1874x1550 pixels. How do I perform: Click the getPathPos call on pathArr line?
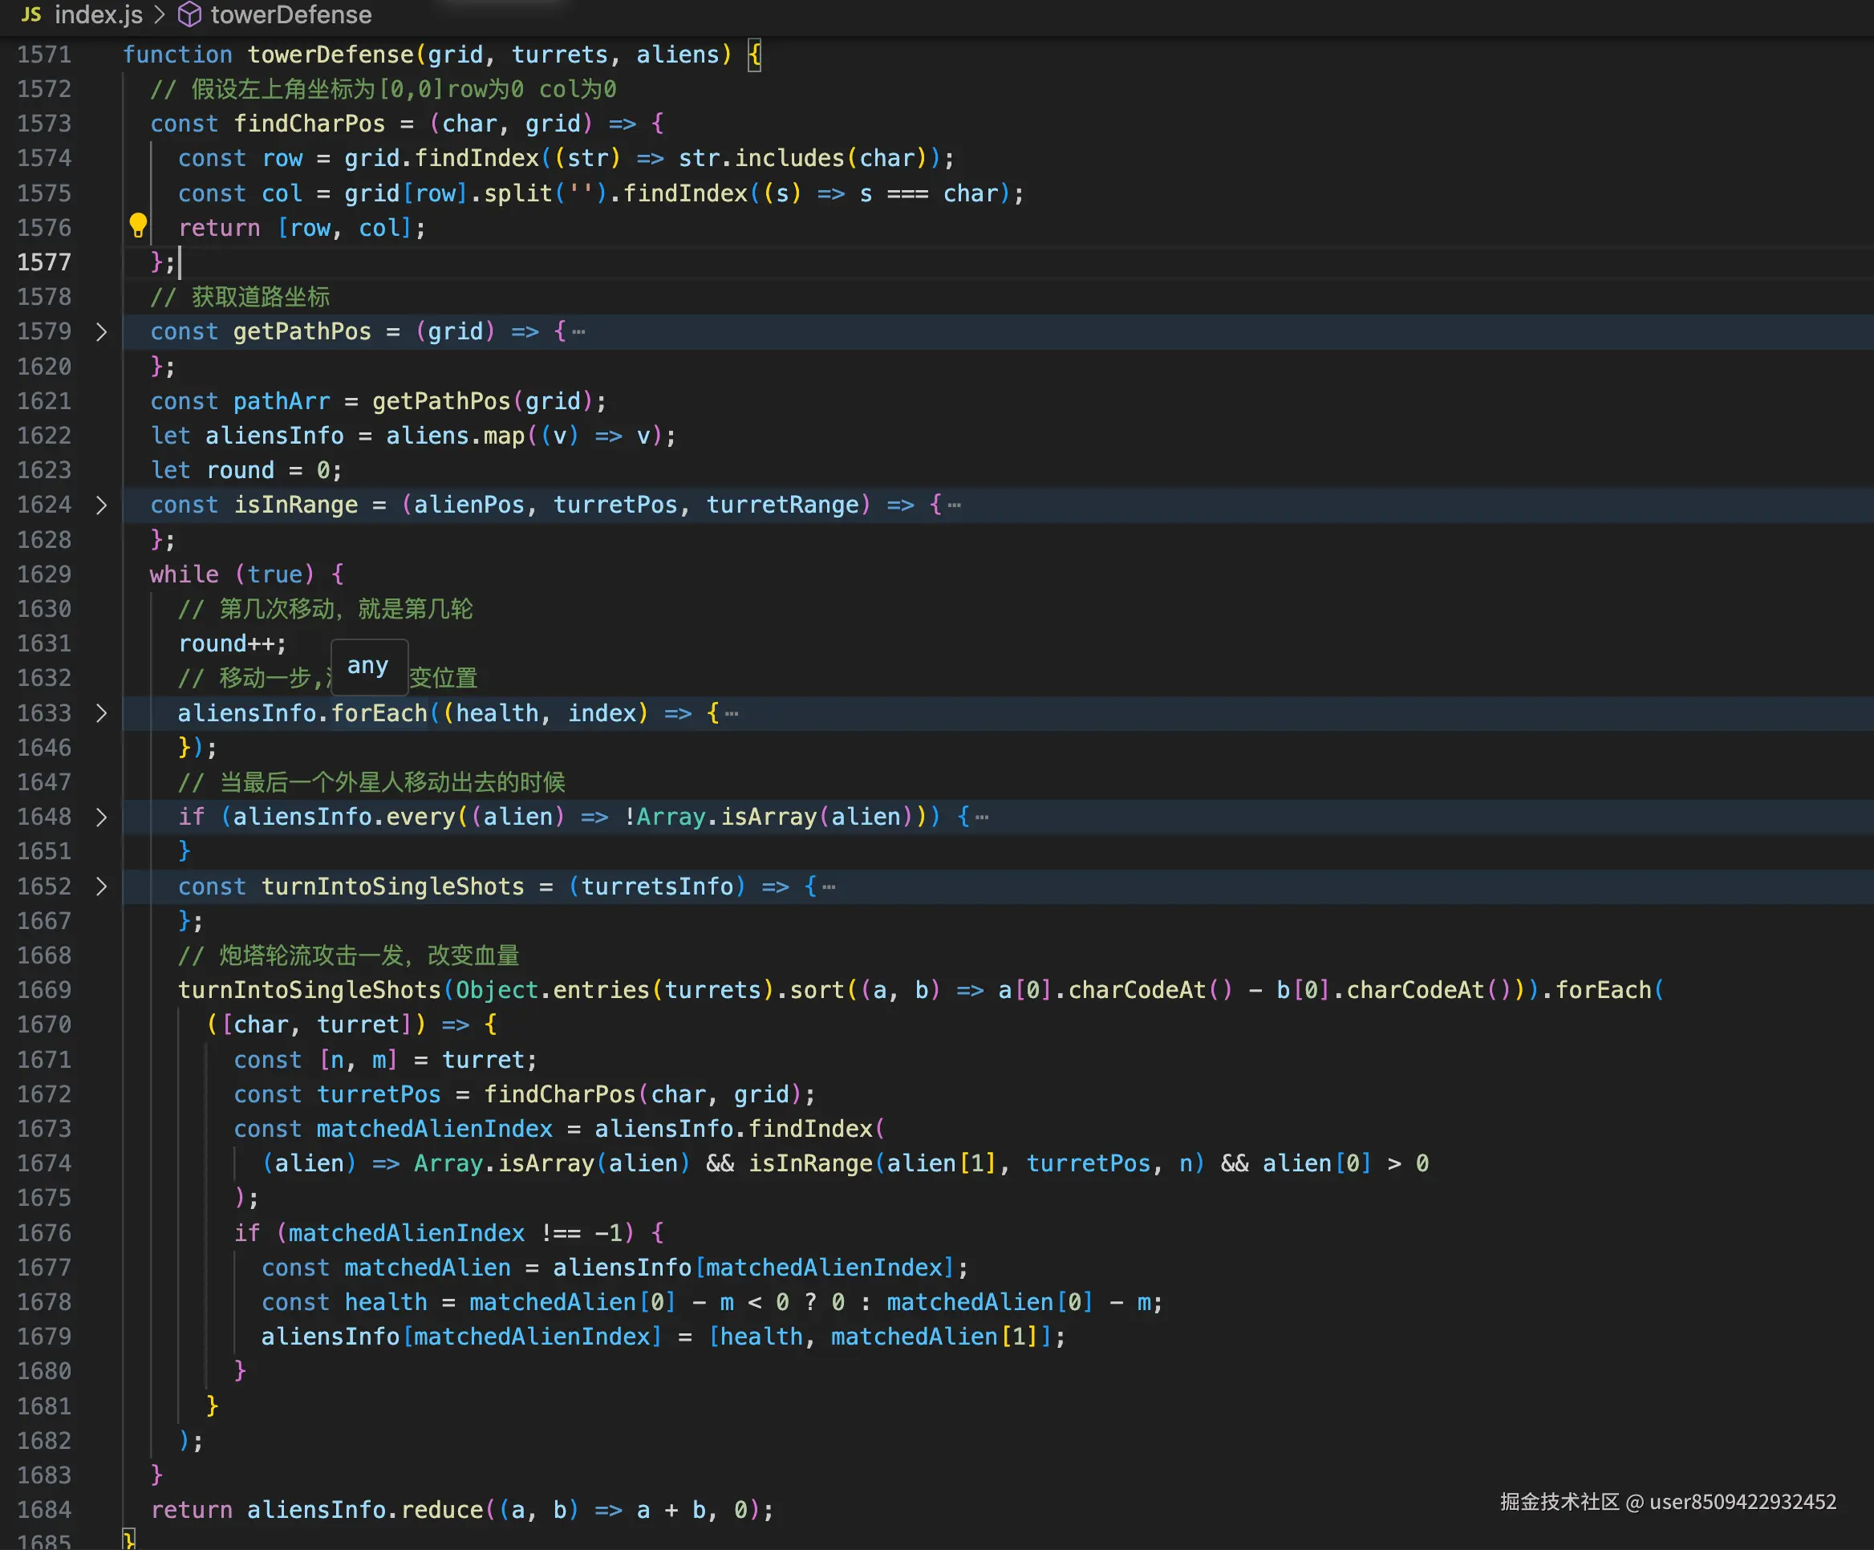pyautogui.click(x=441, y=402)
